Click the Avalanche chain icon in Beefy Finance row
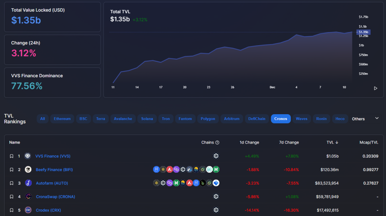Viewport: 386px width, 216px height. pos(170,170)
